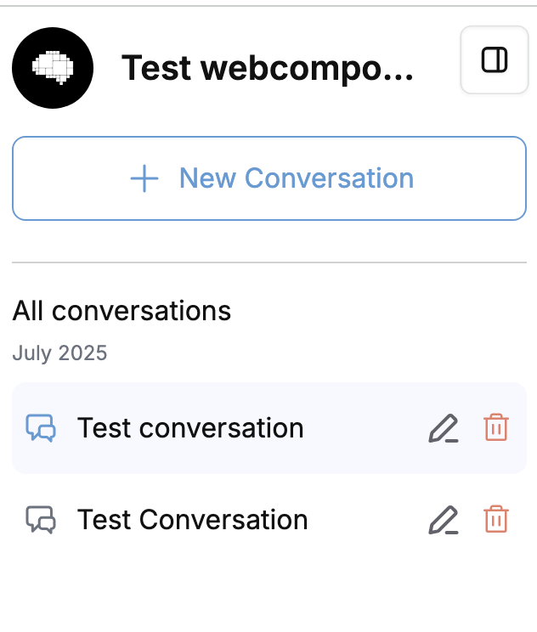
Task: Start a New Conversation
Action: (268, 178)
